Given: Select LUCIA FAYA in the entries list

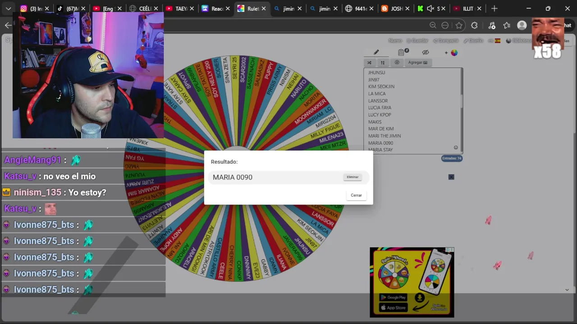Looking at the screenshot, I should 380,108.
